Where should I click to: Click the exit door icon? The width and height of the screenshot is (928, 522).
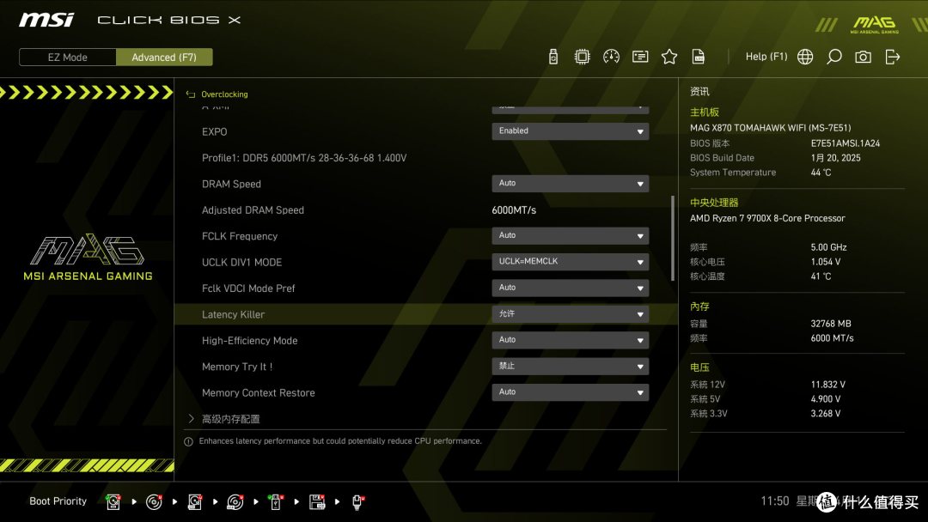tap(893, 57)
